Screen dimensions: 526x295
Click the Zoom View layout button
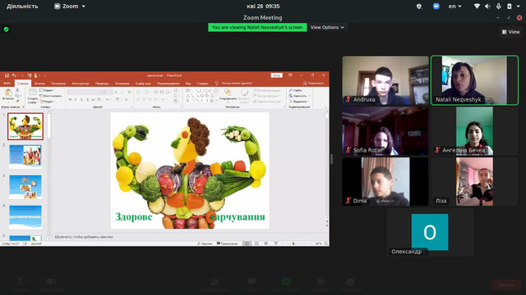coord(510,32)
